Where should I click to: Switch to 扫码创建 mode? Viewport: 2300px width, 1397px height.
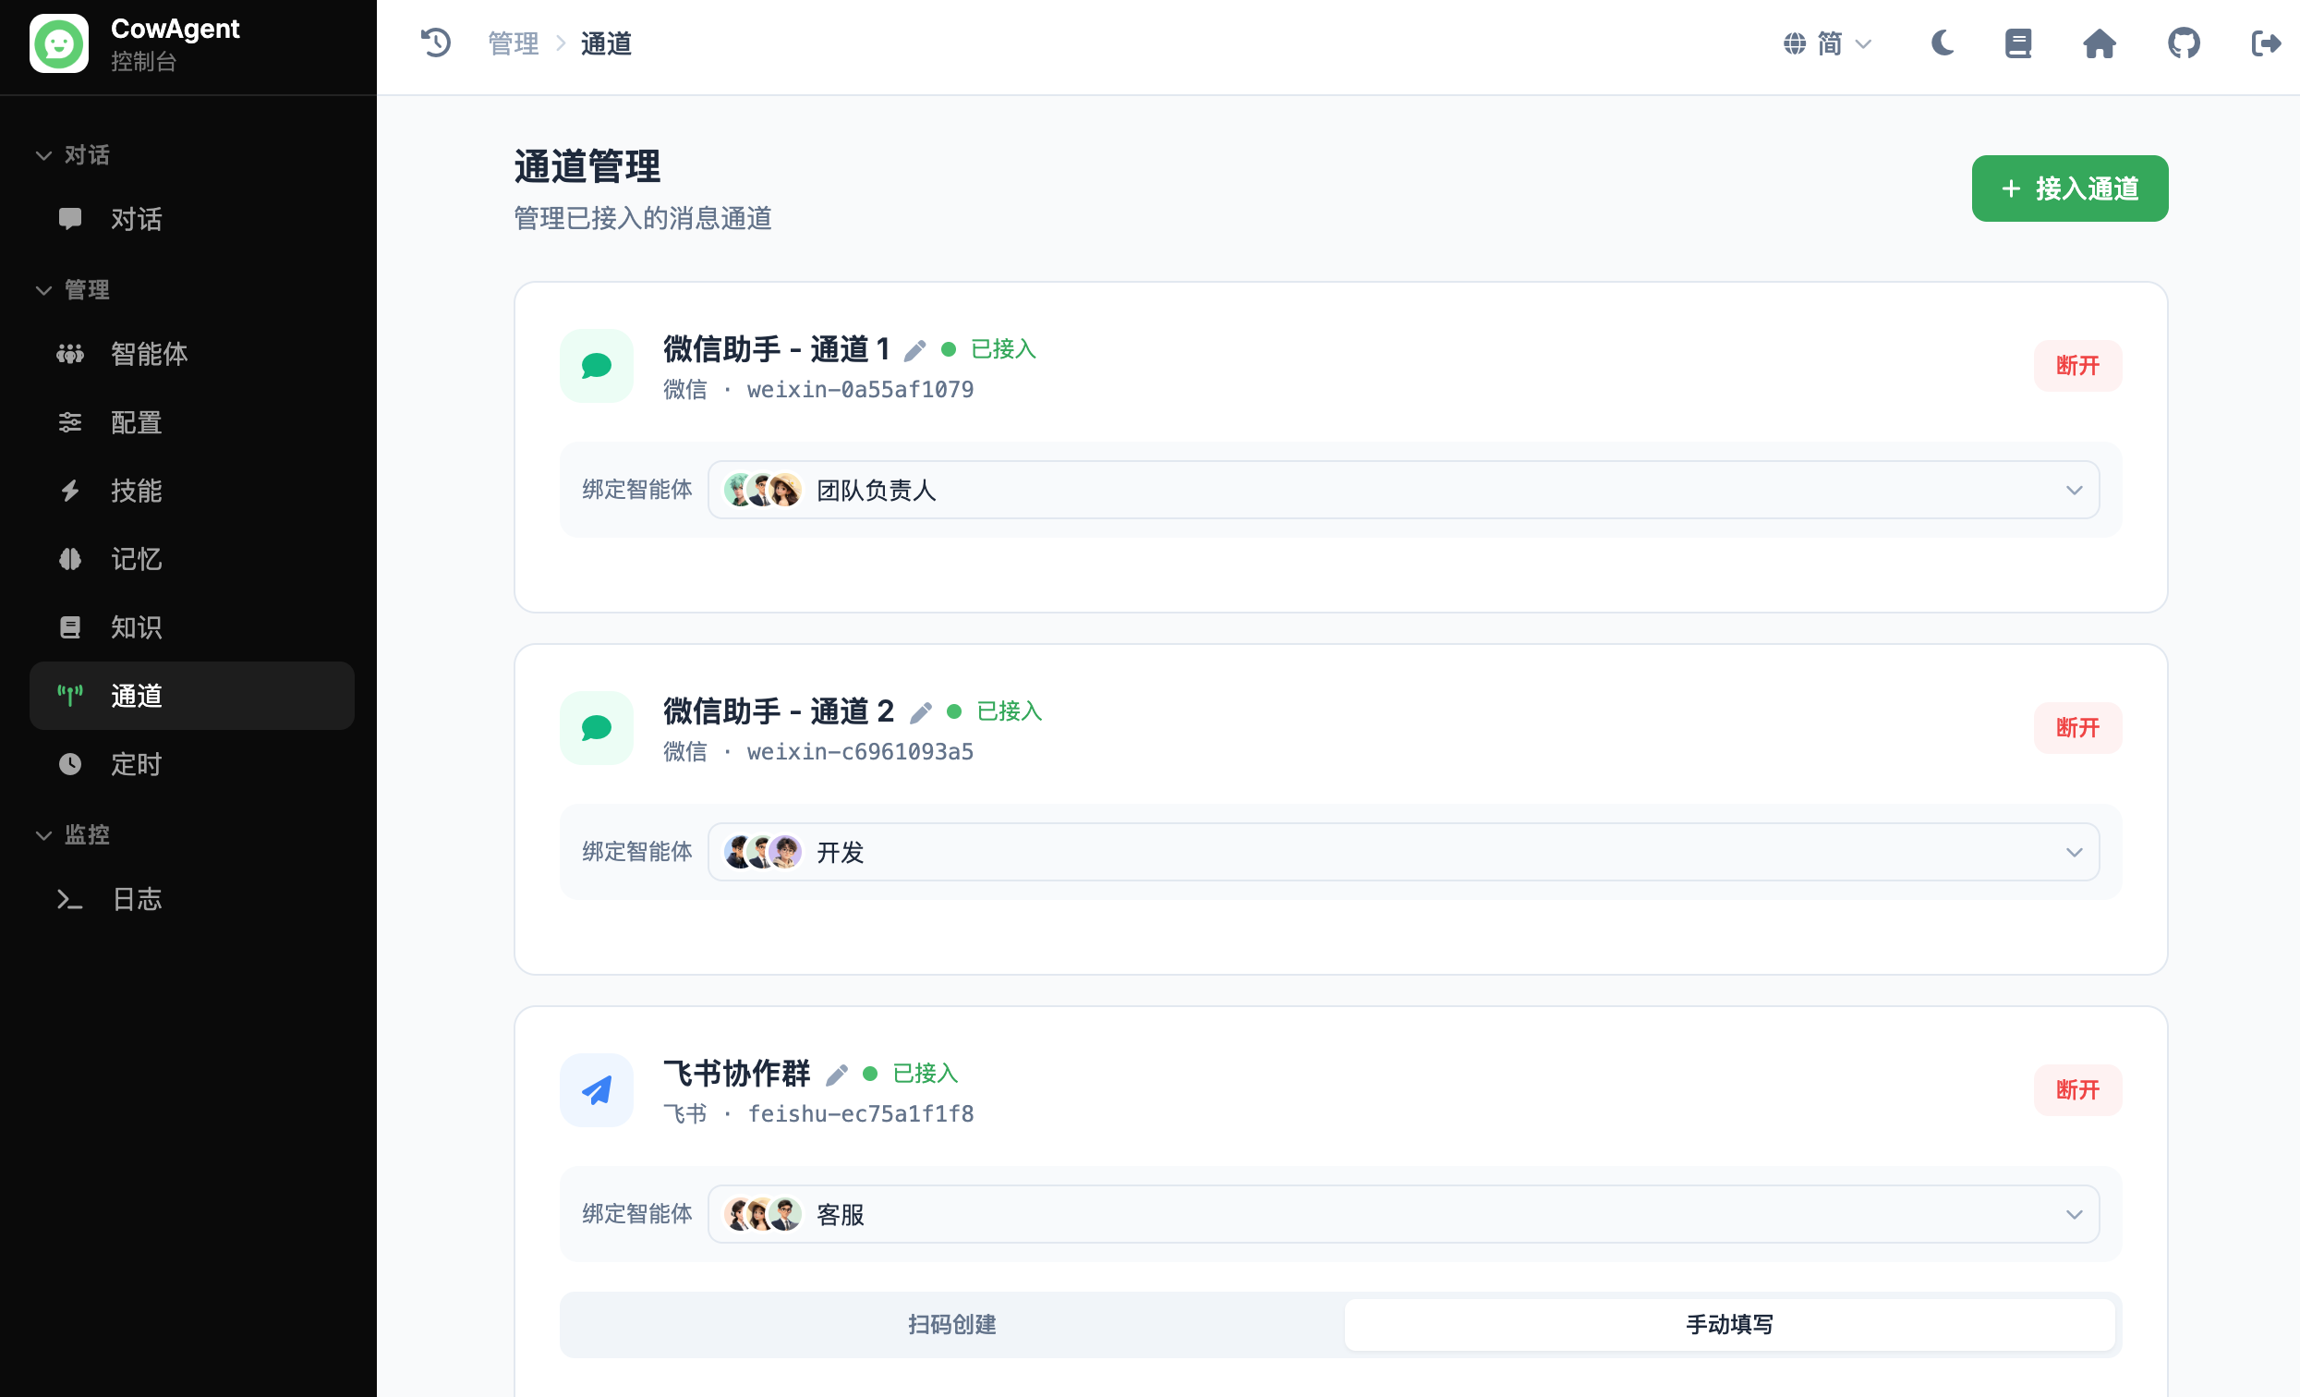[952, 1323]
